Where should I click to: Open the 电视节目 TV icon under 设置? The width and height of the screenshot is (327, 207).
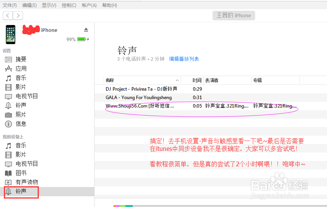[x=8, y=96]
